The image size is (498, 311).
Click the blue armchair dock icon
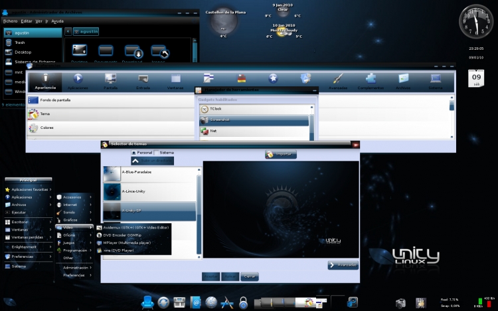coord(147,303)
